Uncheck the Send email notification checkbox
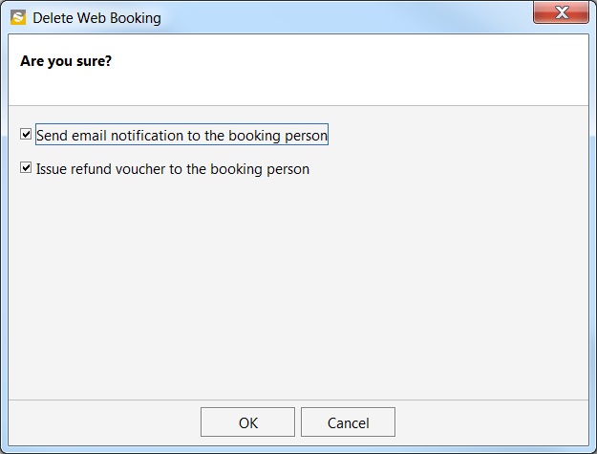 (26, 134)
